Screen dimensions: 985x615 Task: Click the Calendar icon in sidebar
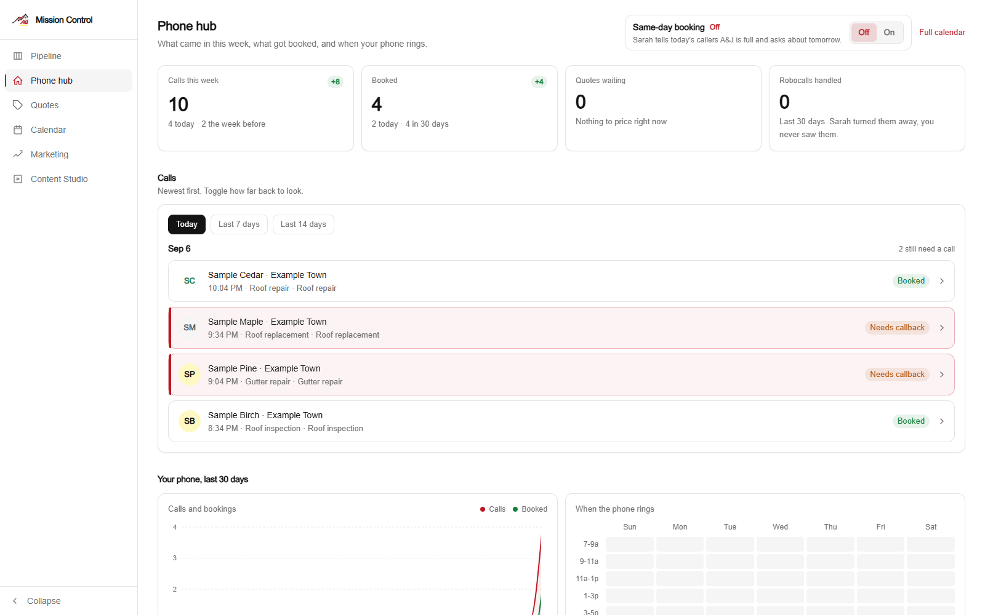tap(18, 130)
